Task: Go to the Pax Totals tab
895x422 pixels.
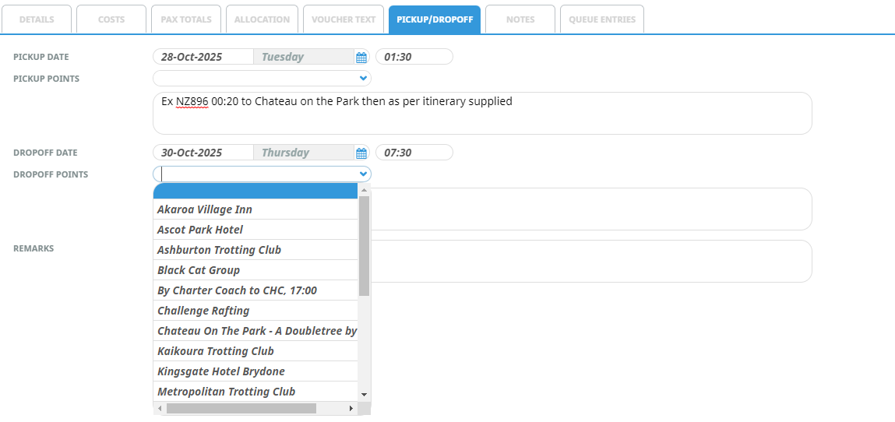Action: pyautogui.click(x=186, y=19)
